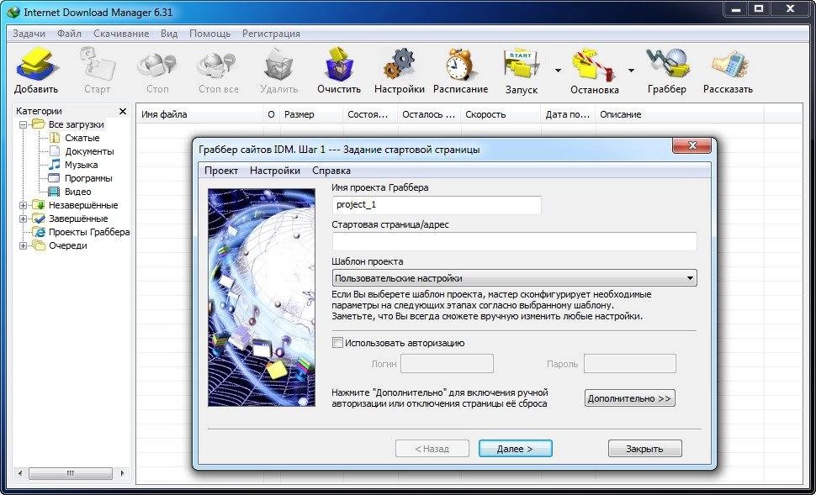Click the Незавершённые folder icon
This screenshot has width=816, height=495.
(x=39, y=205)
